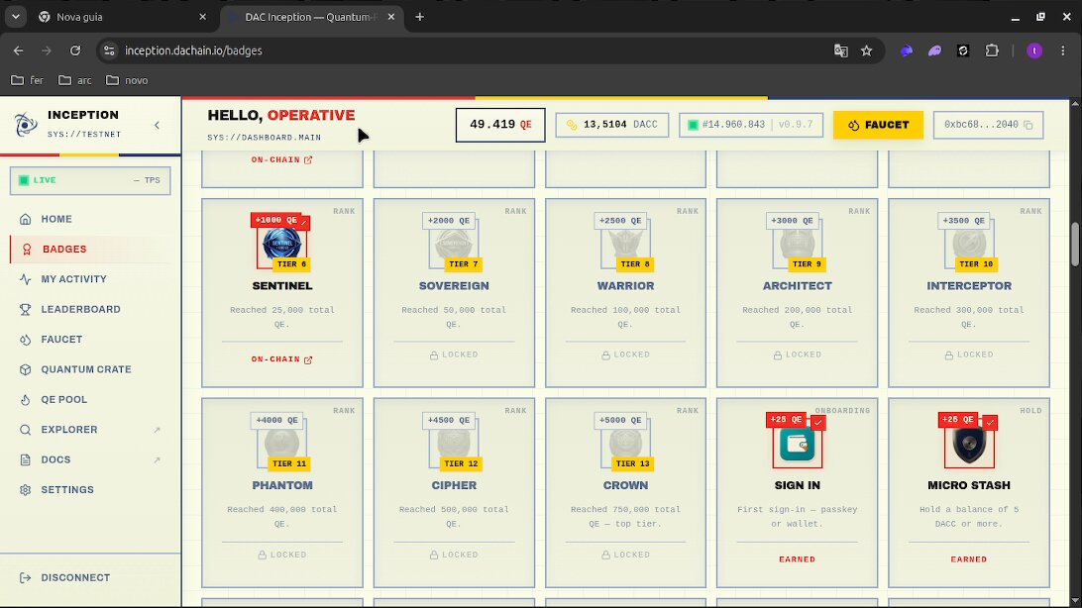Open a new browser tab
This screenshot has width=1082, height=608.
click(x=419, y=17)
